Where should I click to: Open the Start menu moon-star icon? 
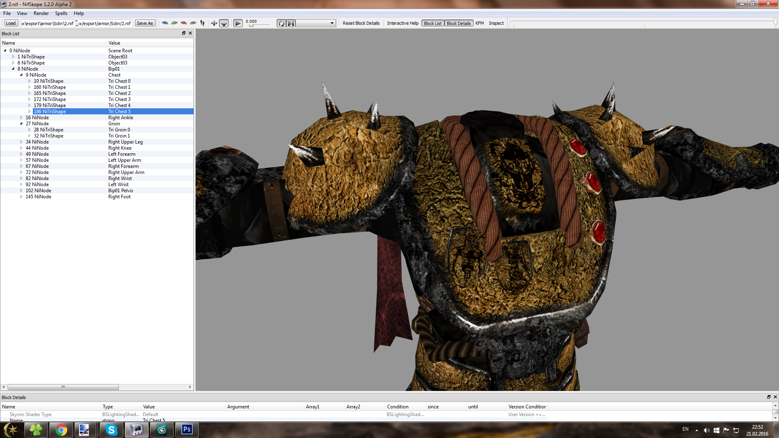pyautogui.click(x=11, y=430)
